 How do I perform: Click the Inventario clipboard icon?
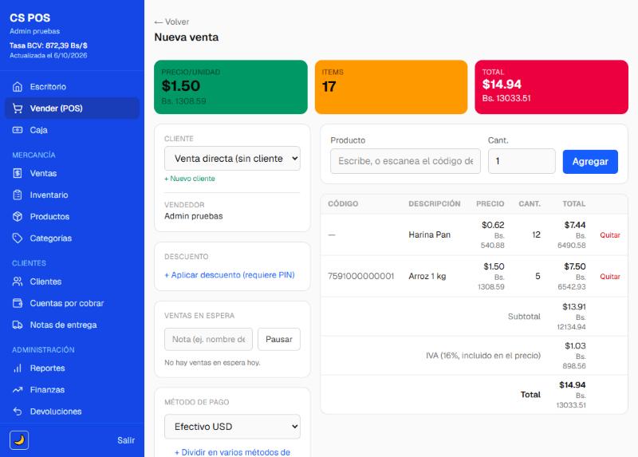(18, 195)
